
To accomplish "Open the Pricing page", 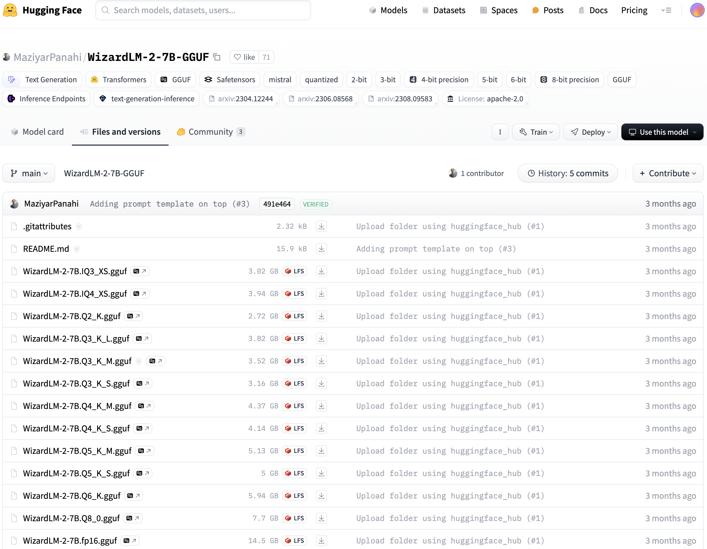I will click(634, 10).
